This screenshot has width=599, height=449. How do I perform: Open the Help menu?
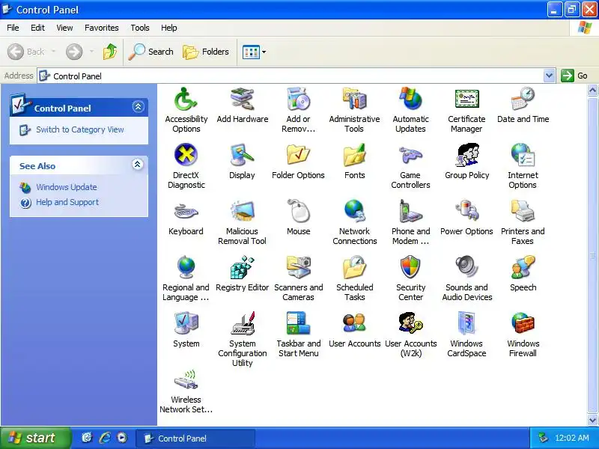pos(169,28)
